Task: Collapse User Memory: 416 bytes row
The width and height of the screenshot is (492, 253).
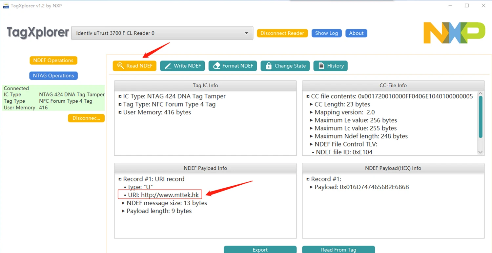Action: [120, 112]
